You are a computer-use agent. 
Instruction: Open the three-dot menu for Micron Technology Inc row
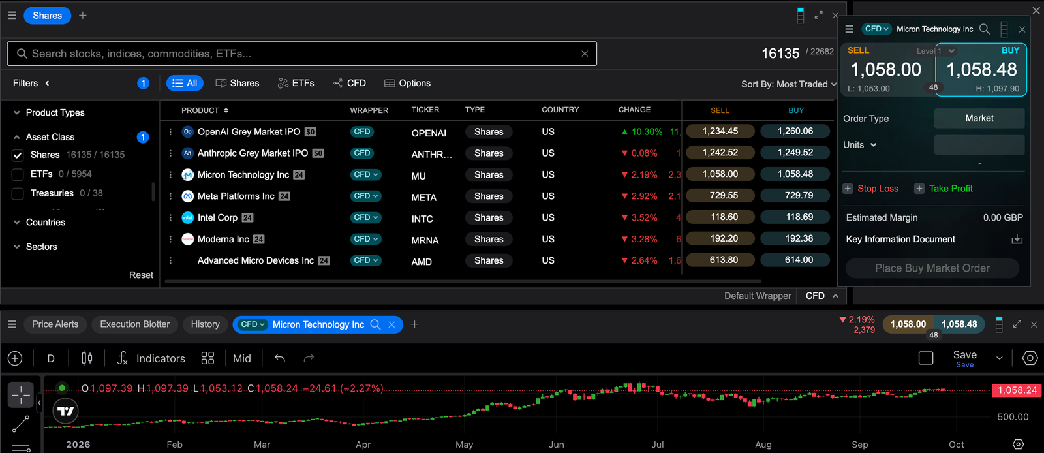170,175
